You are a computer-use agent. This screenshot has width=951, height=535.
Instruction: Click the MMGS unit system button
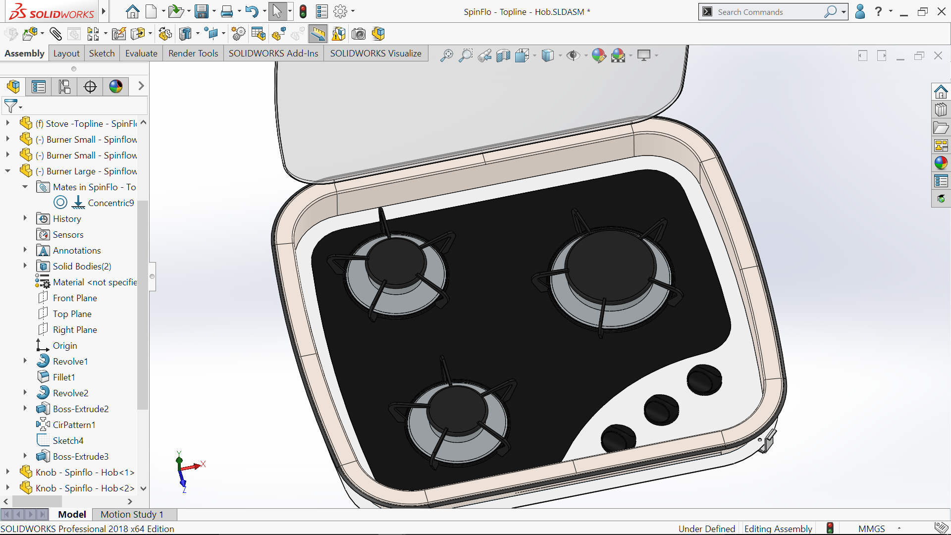pos(871,529)
